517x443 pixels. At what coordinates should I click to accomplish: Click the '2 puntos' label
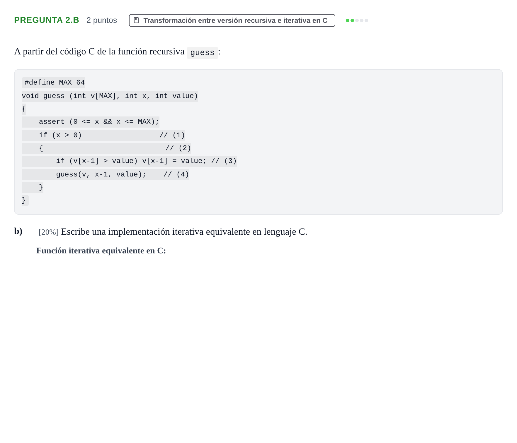tap(102, 20)
